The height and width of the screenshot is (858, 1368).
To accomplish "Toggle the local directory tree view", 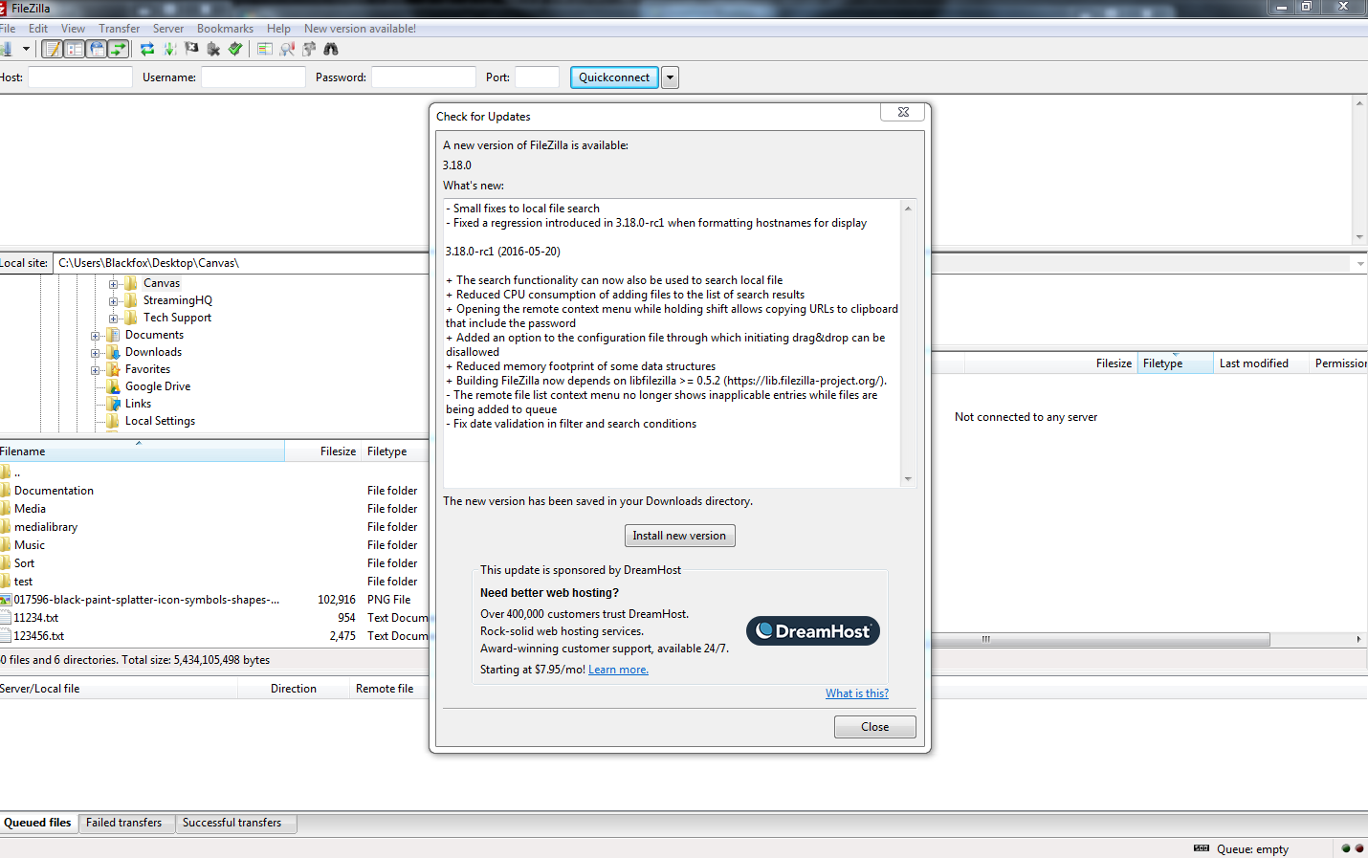I will 75,49.
